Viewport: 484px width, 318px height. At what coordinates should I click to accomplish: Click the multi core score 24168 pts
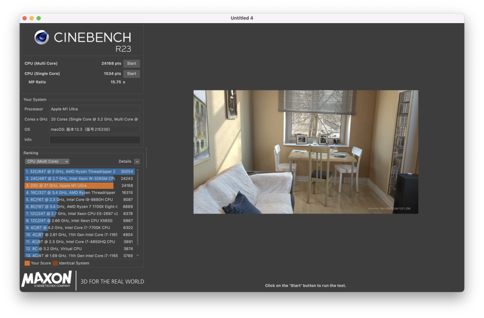point(111,63)
